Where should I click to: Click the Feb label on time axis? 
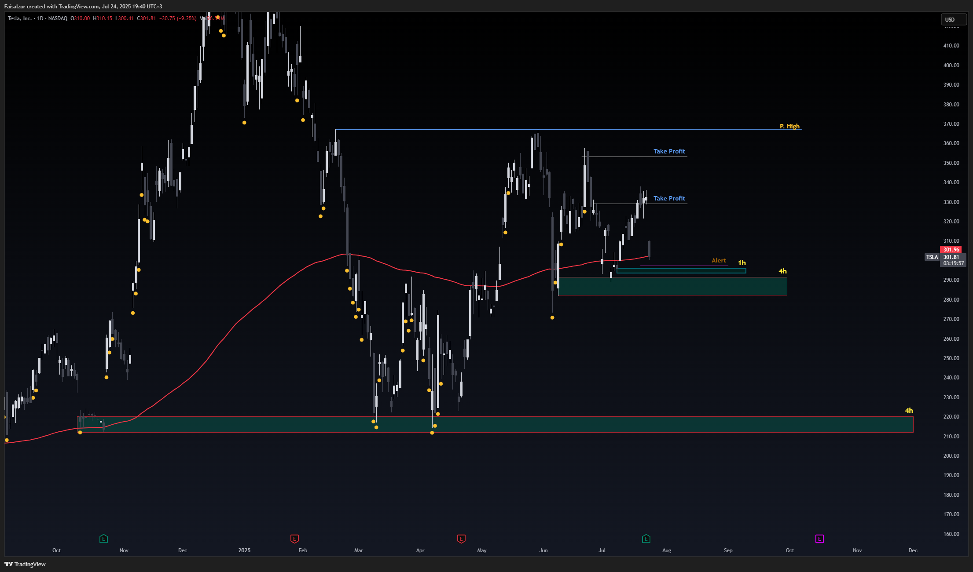click(303, 550)
